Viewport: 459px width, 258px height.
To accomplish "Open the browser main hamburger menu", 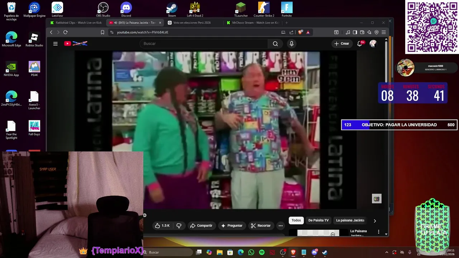I will (384, 32).
